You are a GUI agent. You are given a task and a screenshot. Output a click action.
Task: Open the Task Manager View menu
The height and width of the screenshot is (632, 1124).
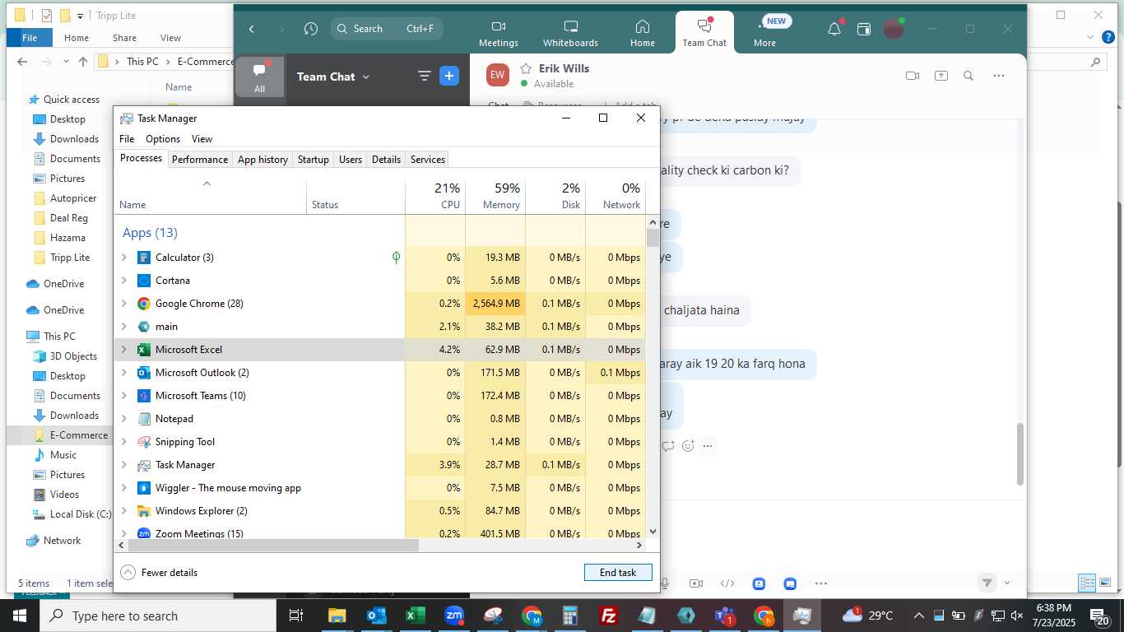tap(202, 139)
